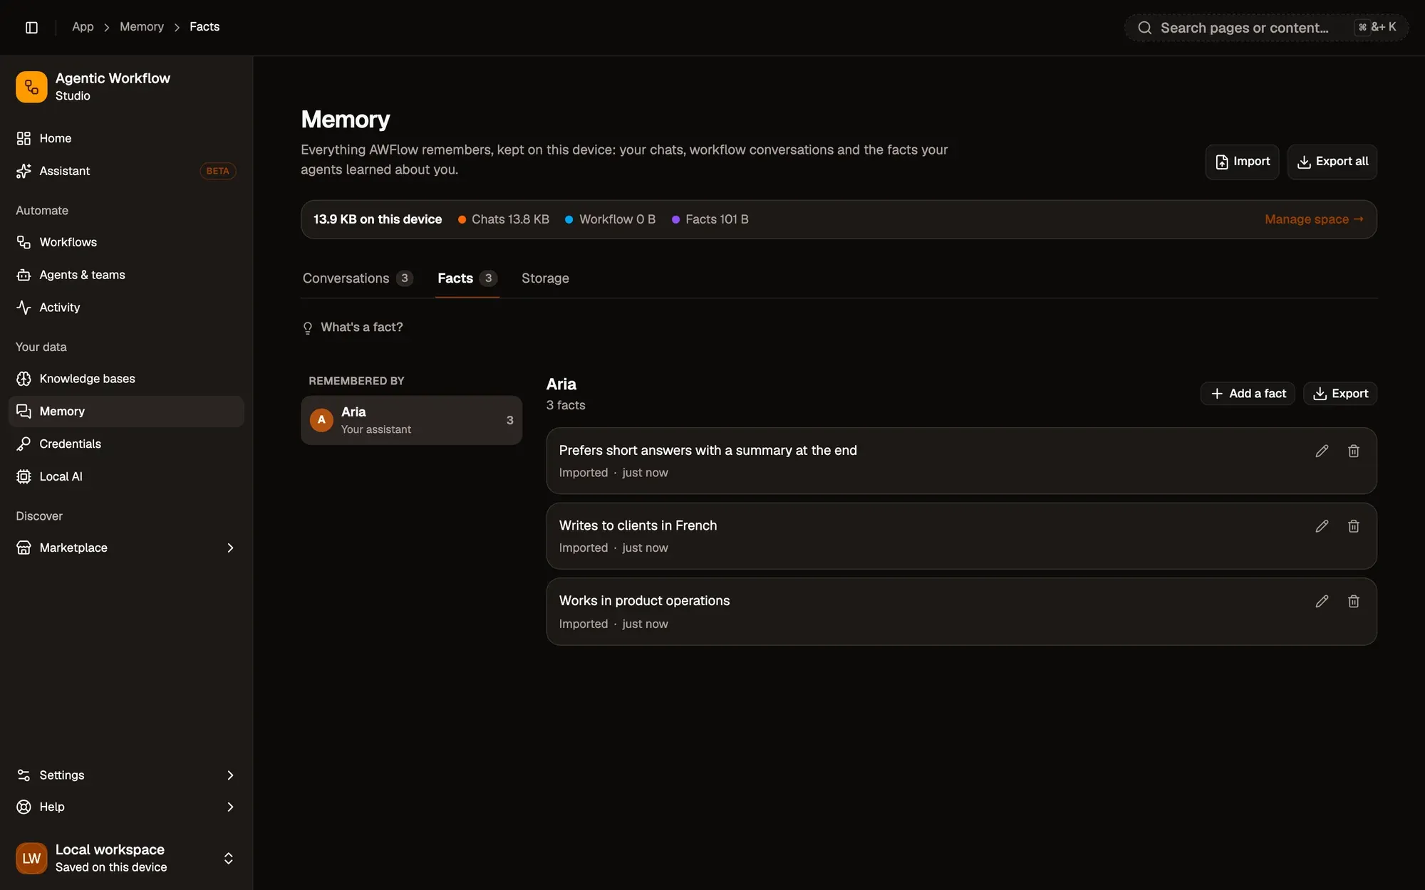Click Facts in the breadcrumb
The height and width of the screenshot is (890, 1425).
(204, 27)
